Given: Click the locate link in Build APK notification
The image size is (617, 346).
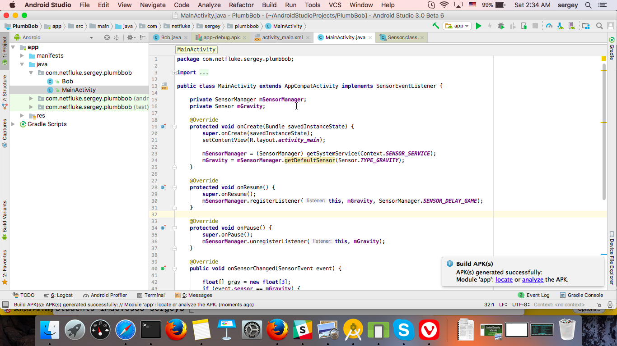Looking at the screenshot, I should point(504,280).
